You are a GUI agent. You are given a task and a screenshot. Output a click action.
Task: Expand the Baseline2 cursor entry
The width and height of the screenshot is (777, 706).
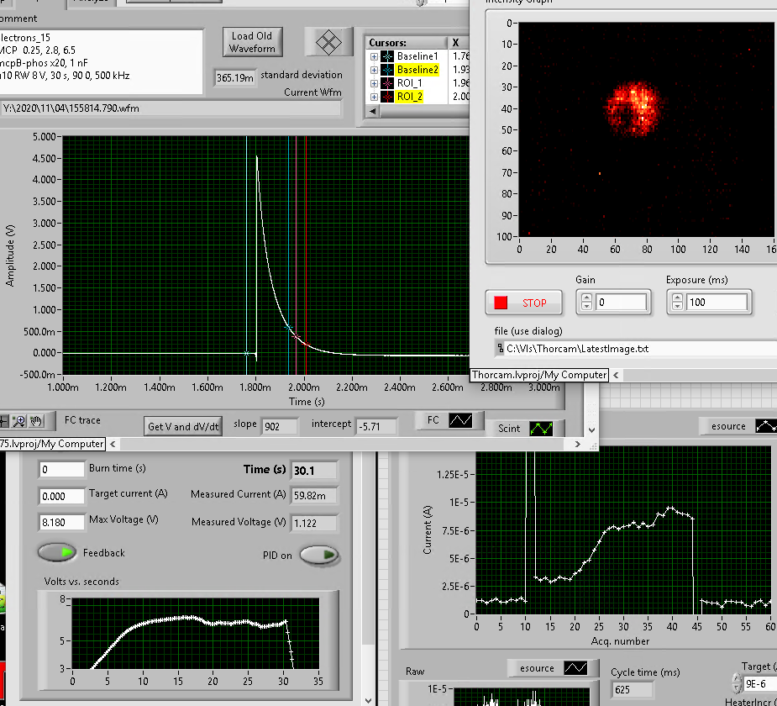pyautogui.click(x=374, y=70)
